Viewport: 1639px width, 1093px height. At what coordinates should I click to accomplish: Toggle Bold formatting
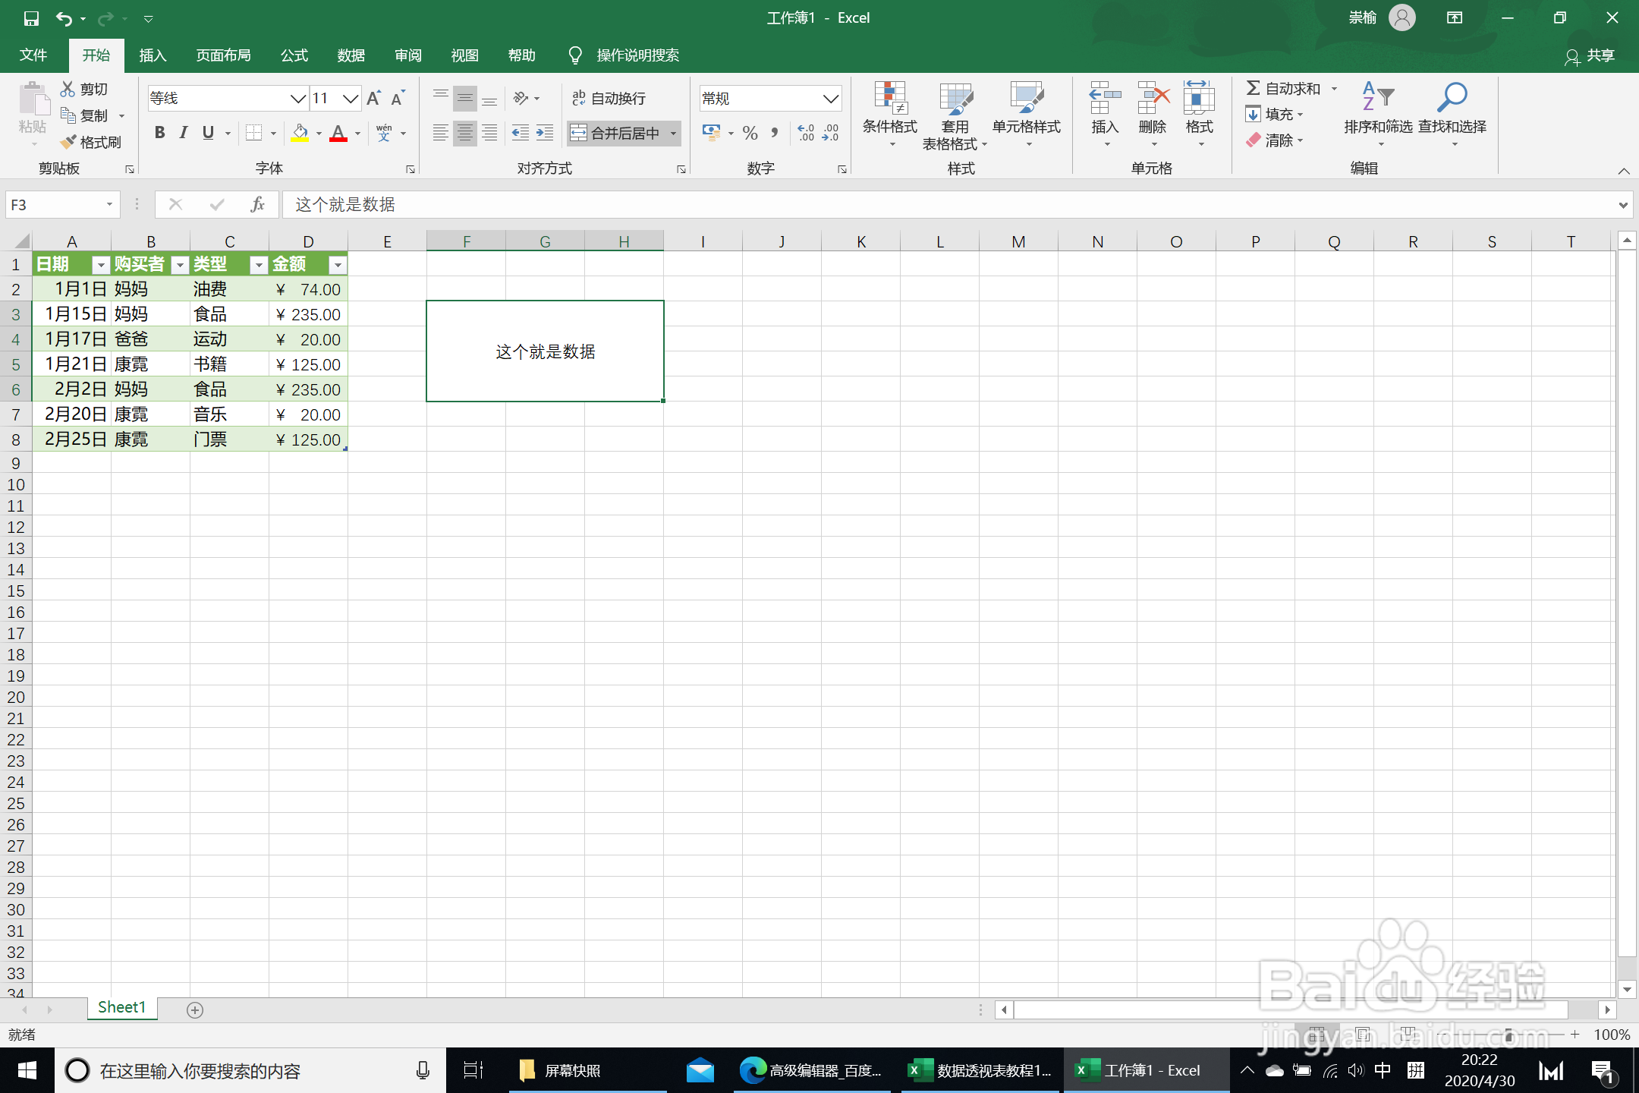click(x=159, y=133)
